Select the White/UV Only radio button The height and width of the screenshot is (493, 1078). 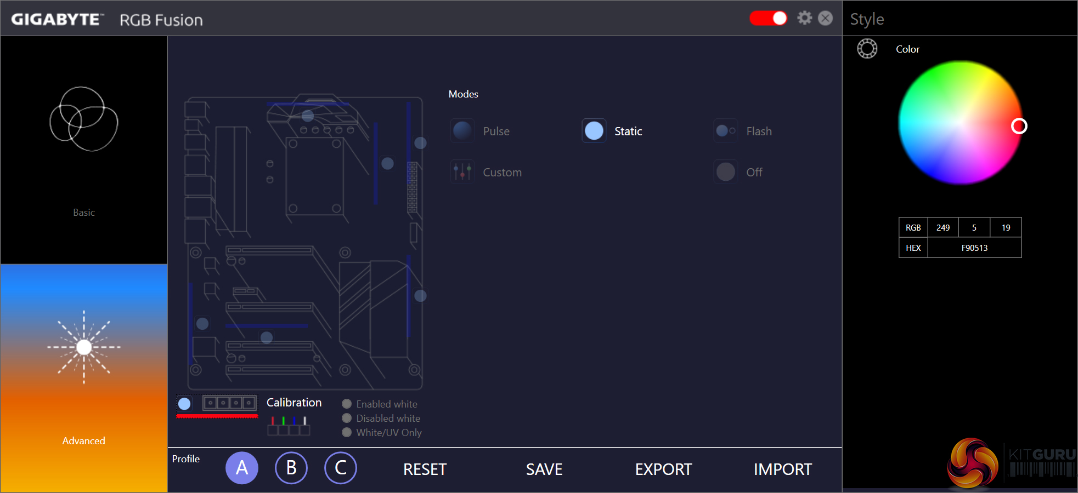[x=347, y=432]
